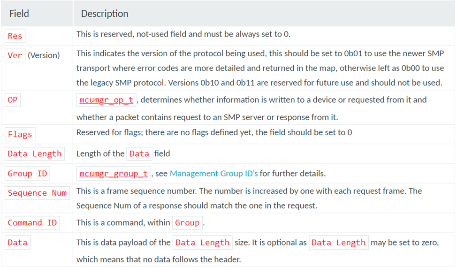
Task: Select the OP field code label
Action: click(x=13, y=100)
